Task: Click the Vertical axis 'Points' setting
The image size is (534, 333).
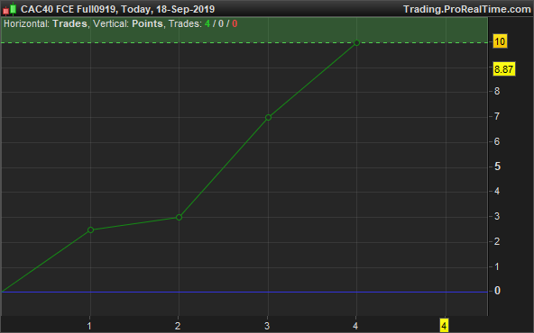Action: [x=147, y=23]
